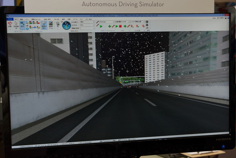Add camera position pin with plus
This screenshot has height=158, width=236.
tap(137, 26)
